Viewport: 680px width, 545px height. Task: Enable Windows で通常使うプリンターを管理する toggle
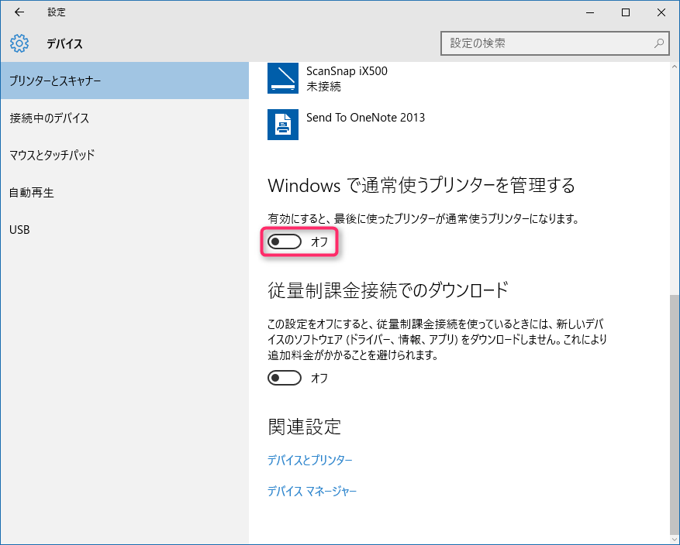285,242
